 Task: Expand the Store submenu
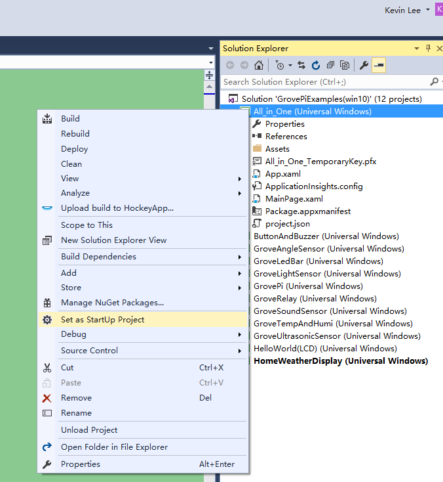pos(143,288)
